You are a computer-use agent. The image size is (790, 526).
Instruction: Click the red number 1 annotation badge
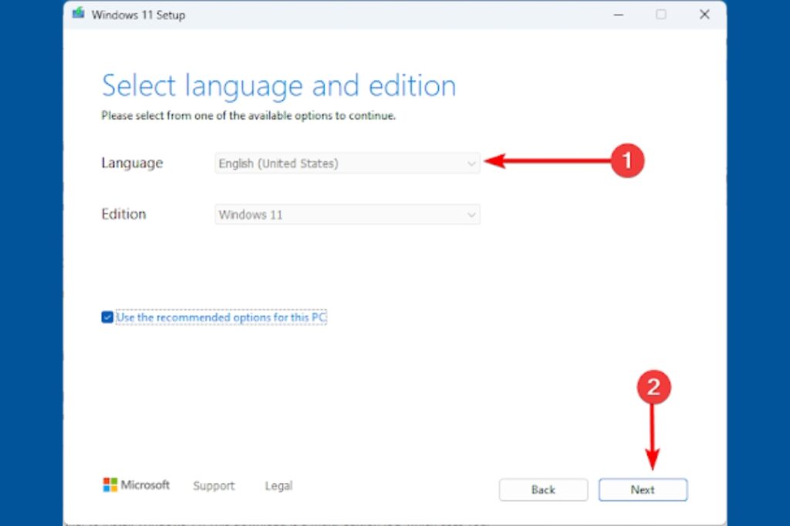[626, 160]
